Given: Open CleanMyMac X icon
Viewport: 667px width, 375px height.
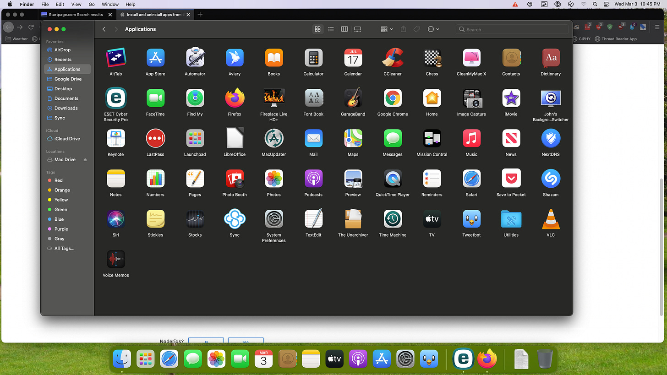Looking at the screenshot, I should [x=471, y=58].
